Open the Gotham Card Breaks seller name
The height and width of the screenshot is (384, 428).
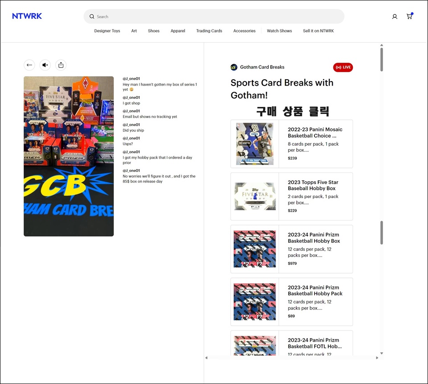(262, 67)
